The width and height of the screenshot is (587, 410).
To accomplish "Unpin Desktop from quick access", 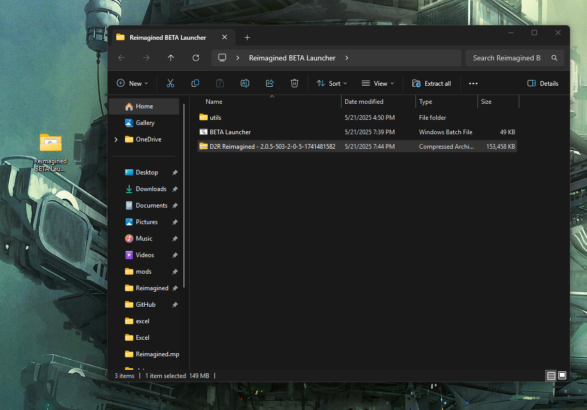I will point(175,172).
